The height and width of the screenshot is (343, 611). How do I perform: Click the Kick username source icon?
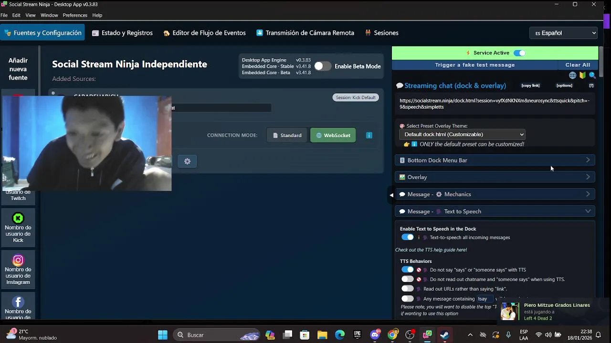18,218
